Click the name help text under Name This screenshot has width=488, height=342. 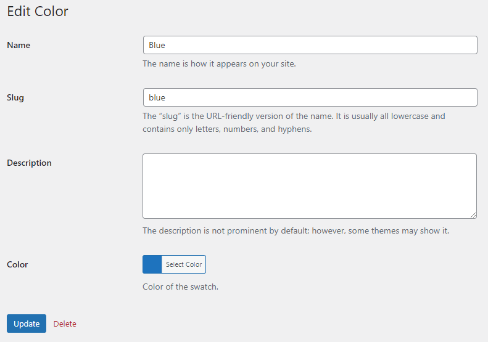(219, 63)
